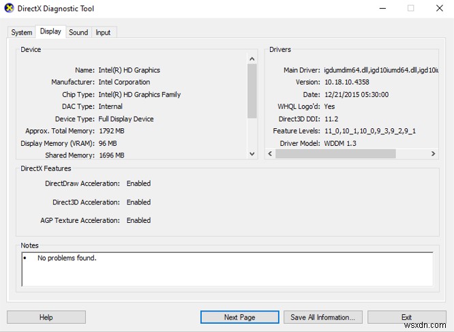The image size is (454, 332).
Task: Click the Main Driver value 'igdumdim64.dll'
Action: [346, 70]
